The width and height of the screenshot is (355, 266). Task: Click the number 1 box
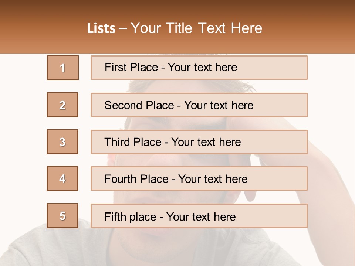(63, 68)
